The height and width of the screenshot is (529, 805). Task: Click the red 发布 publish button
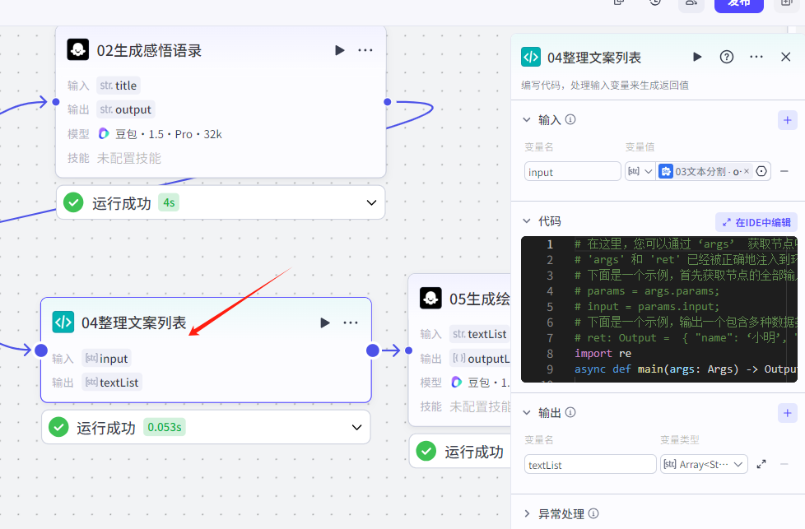point(738,4)
